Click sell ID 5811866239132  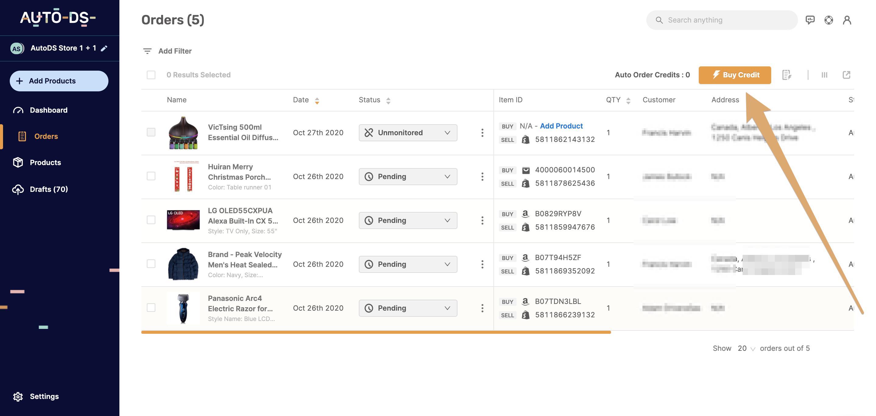(x=565, y=315)
